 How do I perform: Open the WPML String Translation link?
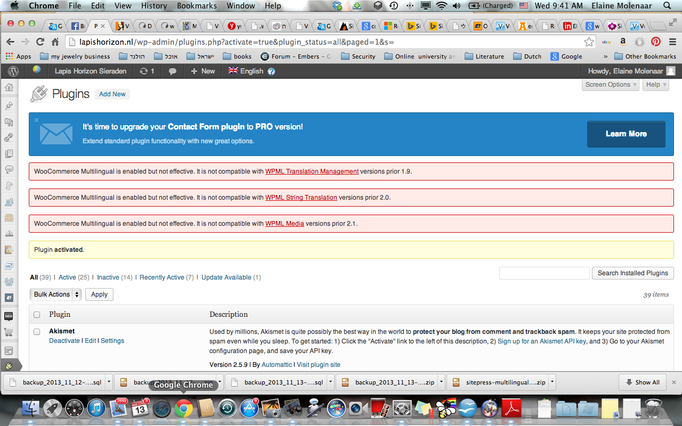(x=301, y=198)
